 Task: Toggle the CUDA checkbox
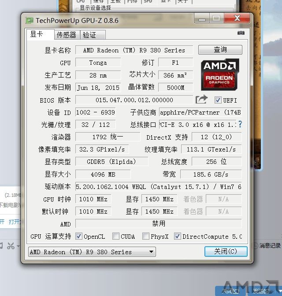point(115,237)
